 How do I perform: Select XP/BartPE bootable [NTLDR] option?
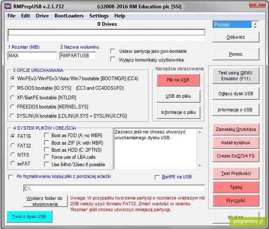[x=12, y=97]
